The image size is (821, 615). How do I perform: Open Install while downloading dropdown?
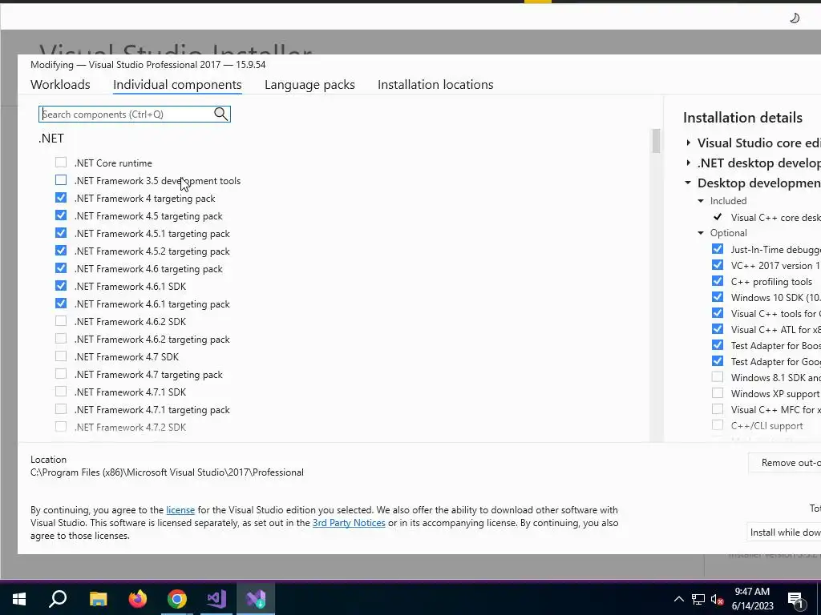click(784, 533)
